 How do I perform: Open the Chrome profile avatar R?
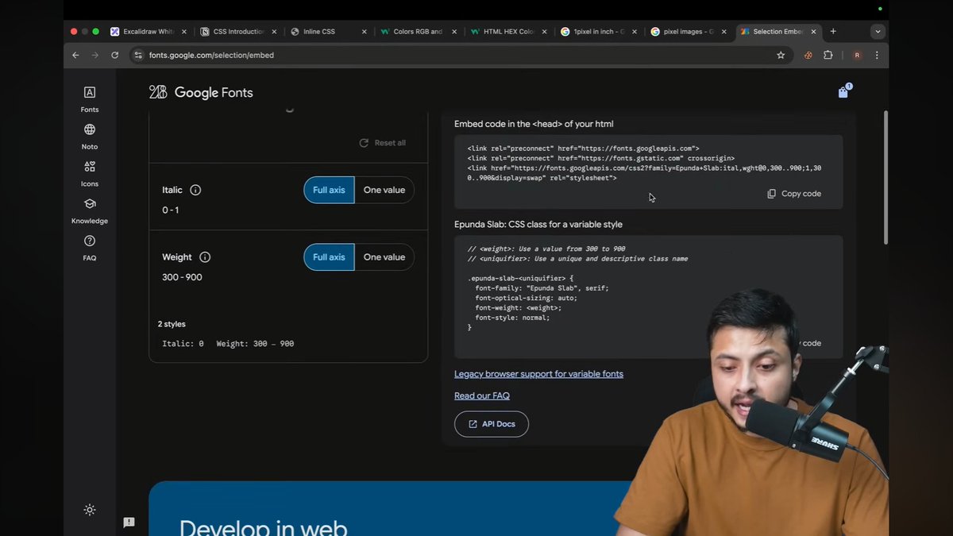[857, 55]
